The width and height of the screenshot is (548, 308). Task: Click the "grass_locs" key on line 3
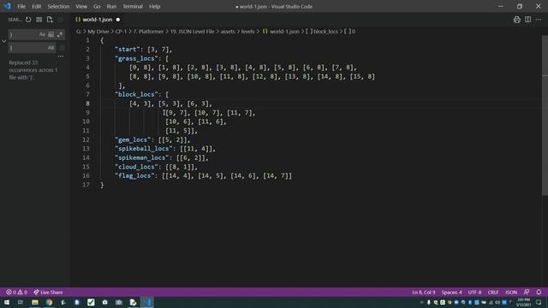coord(137,58)
